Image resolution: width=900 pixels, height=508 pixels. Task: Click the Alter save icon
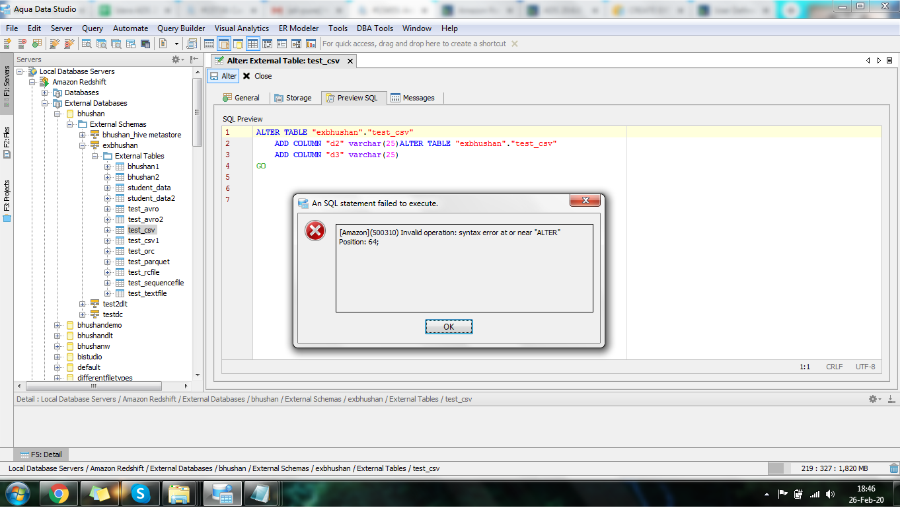click(x=214, y=76)
